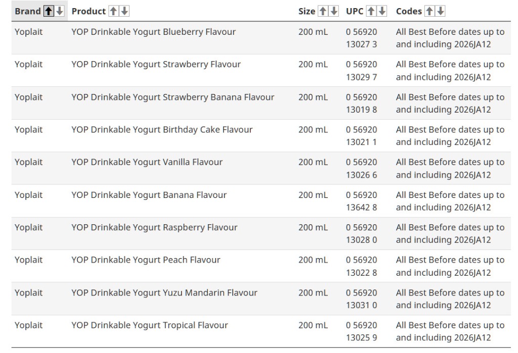Sort Brand column ascending
This screenshot has width=518, height=353.
[x=49, y=11]
